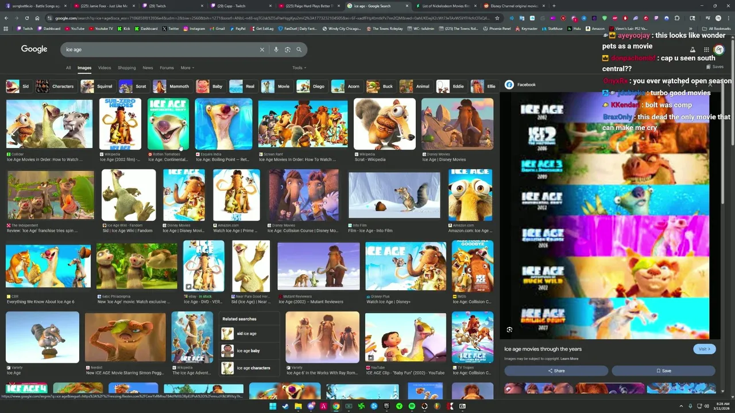Image resolution: width=735 pixels, height=413 pixels.
Task: Switch to List of Nickelodeon Movies tab
Action: point(445,6)
